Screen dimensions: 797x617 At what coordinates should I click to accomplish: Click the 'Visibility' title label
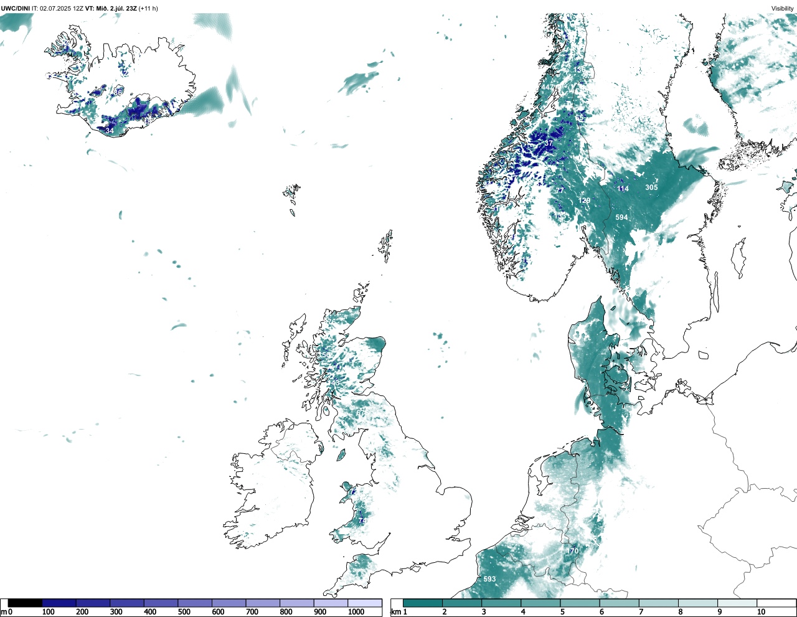[783, 8]
